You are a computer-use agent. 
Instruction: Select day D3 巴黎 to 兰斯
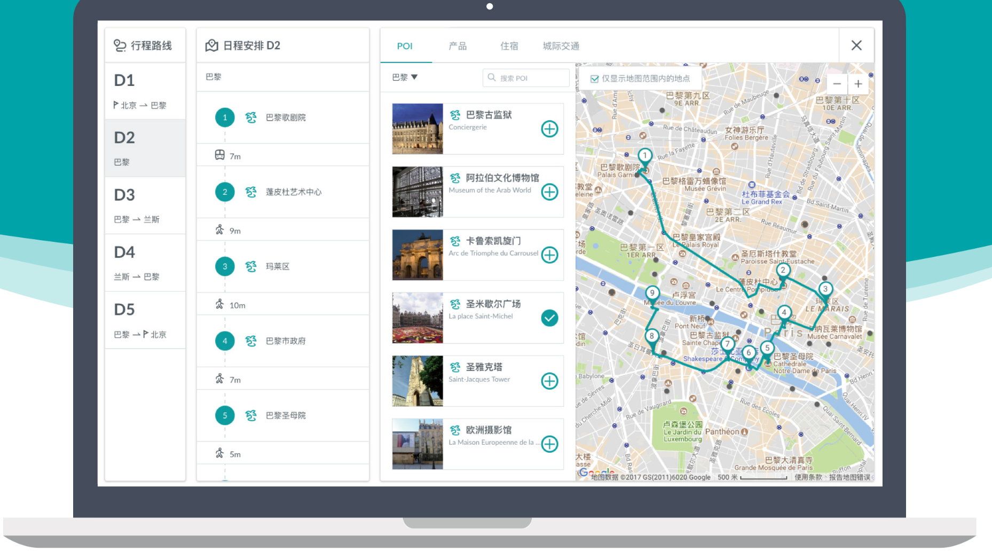pos(145,206)
